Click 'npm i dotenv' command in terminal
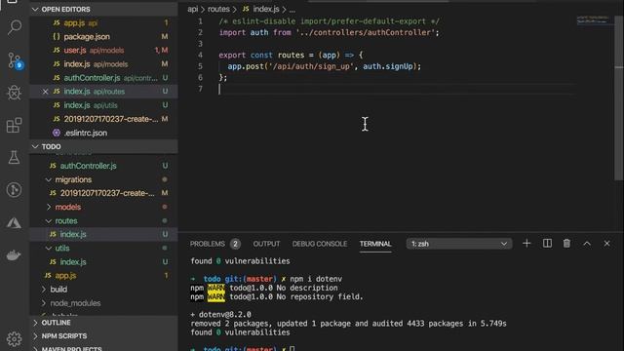The height and width of the screenshot is (351, 624). click(x=316, y=279)
